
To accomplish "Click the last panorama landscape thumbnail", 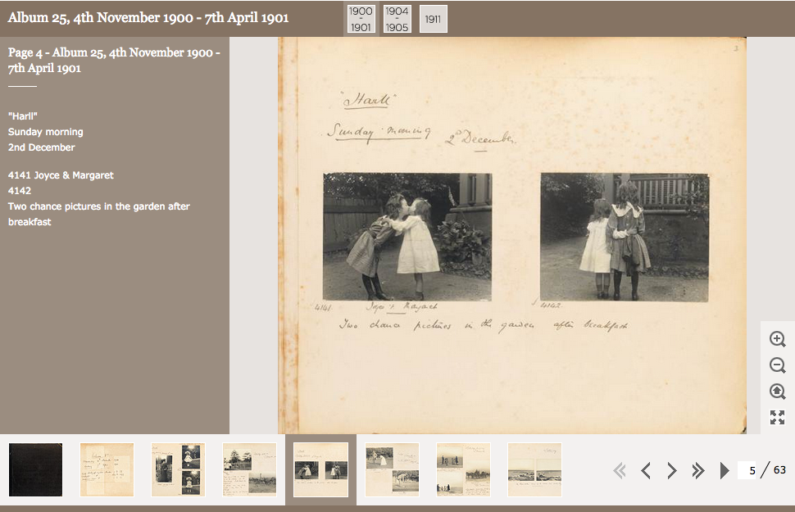I will (x=534, y=469).
